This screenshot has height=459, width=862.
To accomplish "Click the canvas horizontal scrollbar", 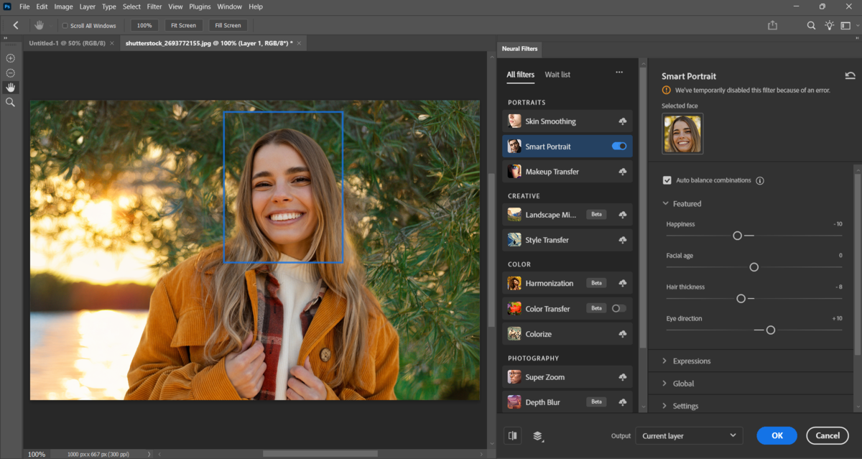I will tap(320, 454).
